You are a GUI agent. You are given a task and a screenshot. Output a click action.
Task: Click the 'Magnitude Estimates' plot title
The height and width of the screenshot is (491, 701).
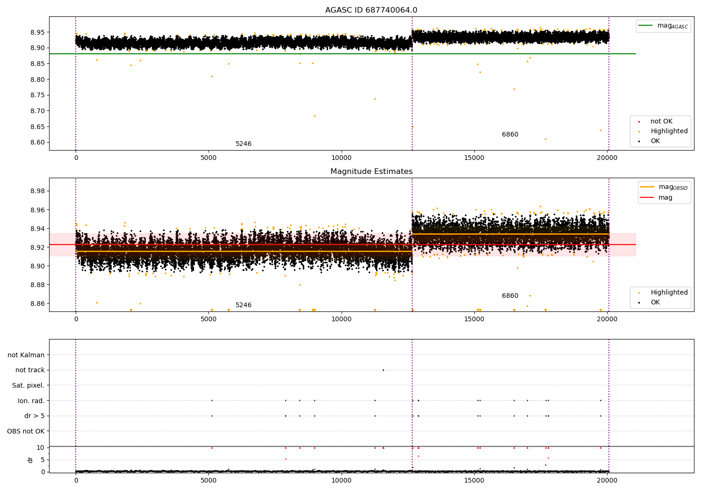click(x=371, y=172)
